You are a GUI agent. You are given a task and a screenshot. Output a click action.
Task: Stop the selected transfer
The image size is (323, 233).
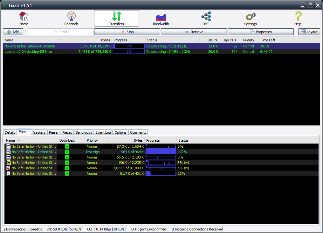[127, 32]
